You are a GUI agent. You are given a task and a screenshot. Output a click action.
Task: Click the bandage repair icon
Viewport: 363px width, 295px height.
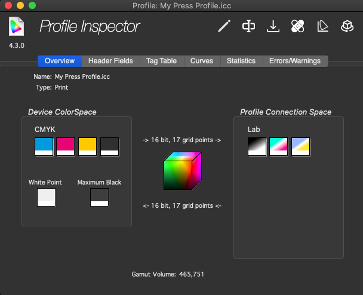[x=298, y=26]
